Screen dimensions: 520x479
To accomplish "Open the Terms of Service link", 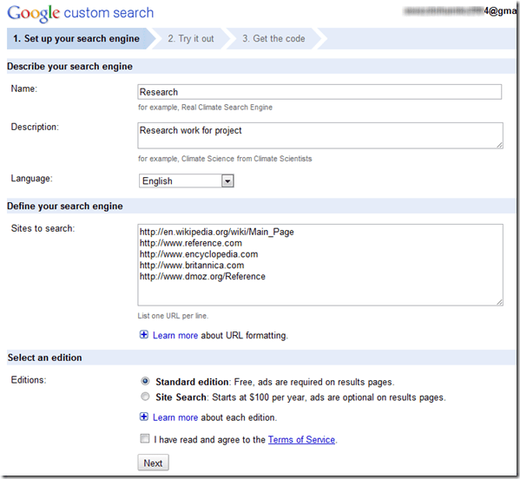I will (301, 440).
